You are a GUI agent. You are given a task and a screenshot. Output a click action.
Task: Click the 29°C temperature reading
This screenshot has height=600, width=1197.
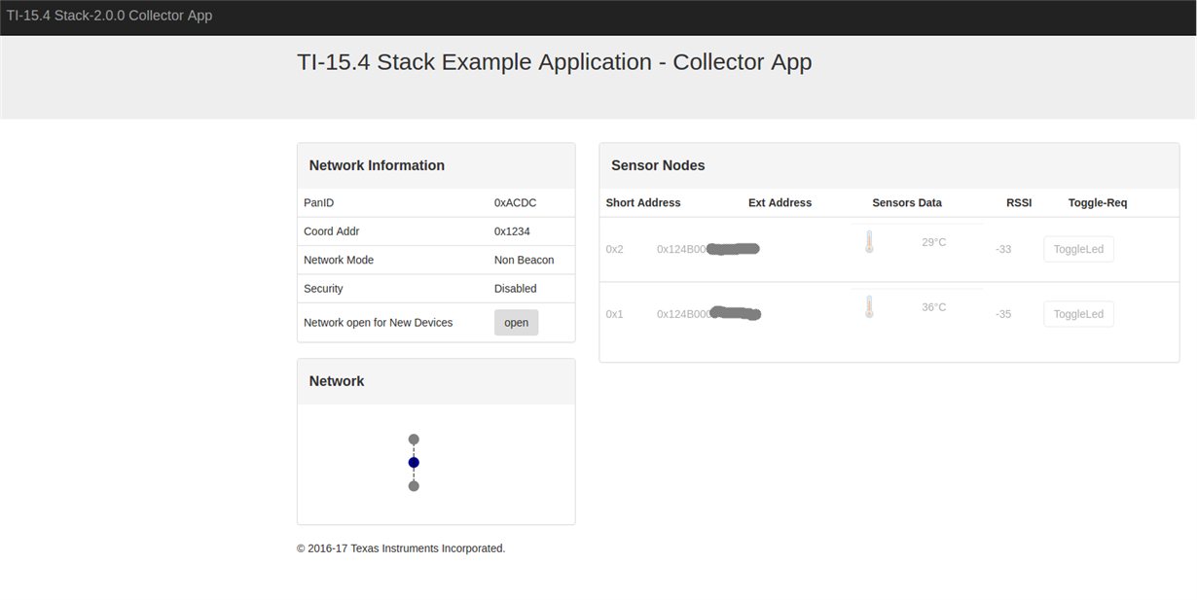point(934,242)
